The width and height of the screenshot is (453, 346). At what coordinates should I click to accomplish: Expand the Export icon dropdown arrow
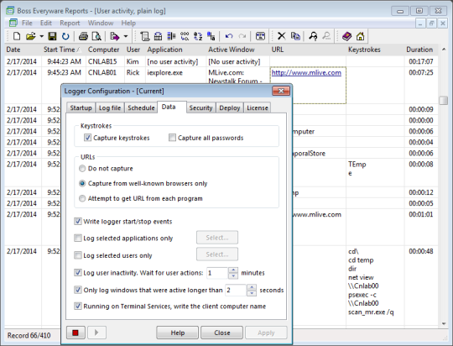126,36
